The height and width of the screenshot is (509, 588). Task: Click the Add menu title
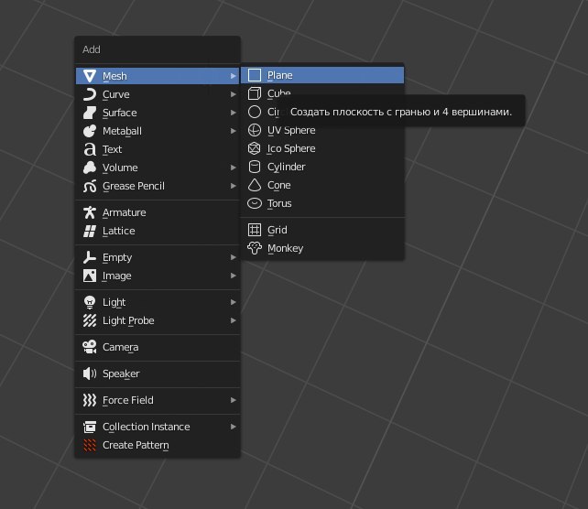click(x=91, y=49)
